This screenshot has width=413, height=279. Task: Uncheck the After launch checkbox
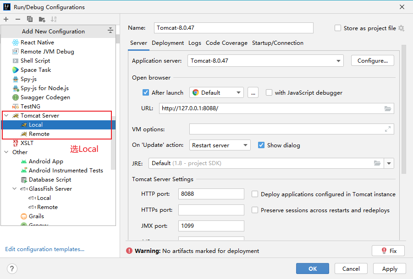(146, 92)
